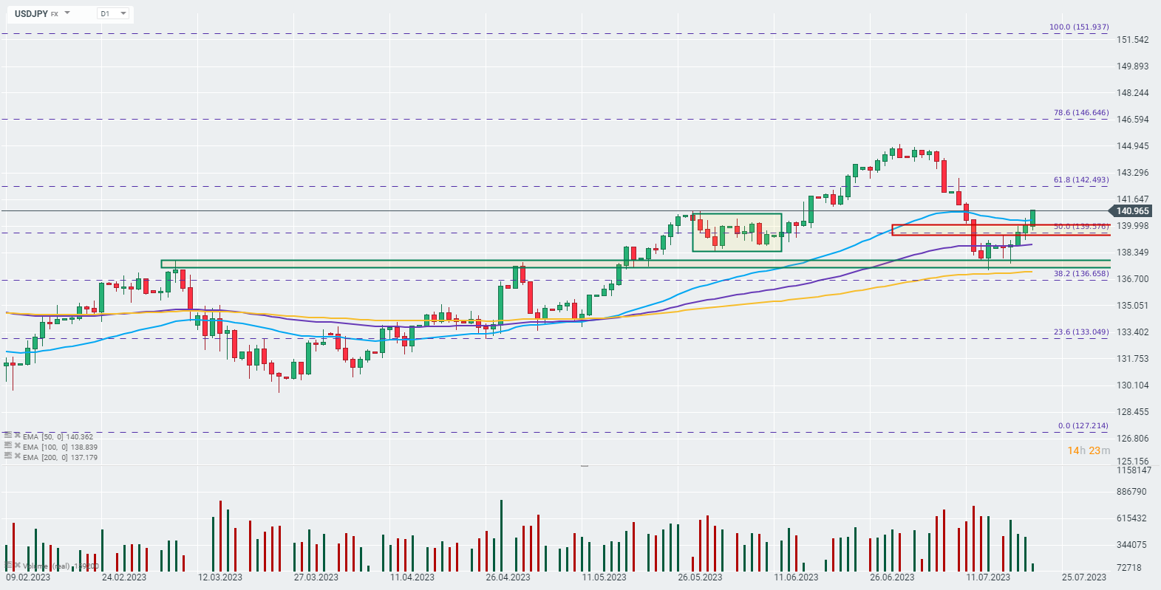Remove the Volume indicator with its X icon

17,566
